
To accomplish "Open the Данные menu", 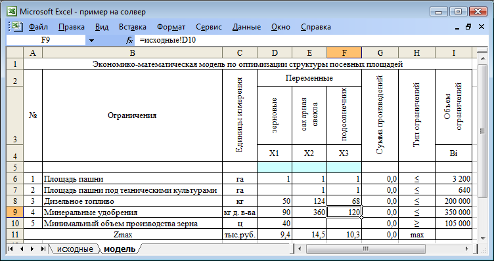I will pos(246,27).
